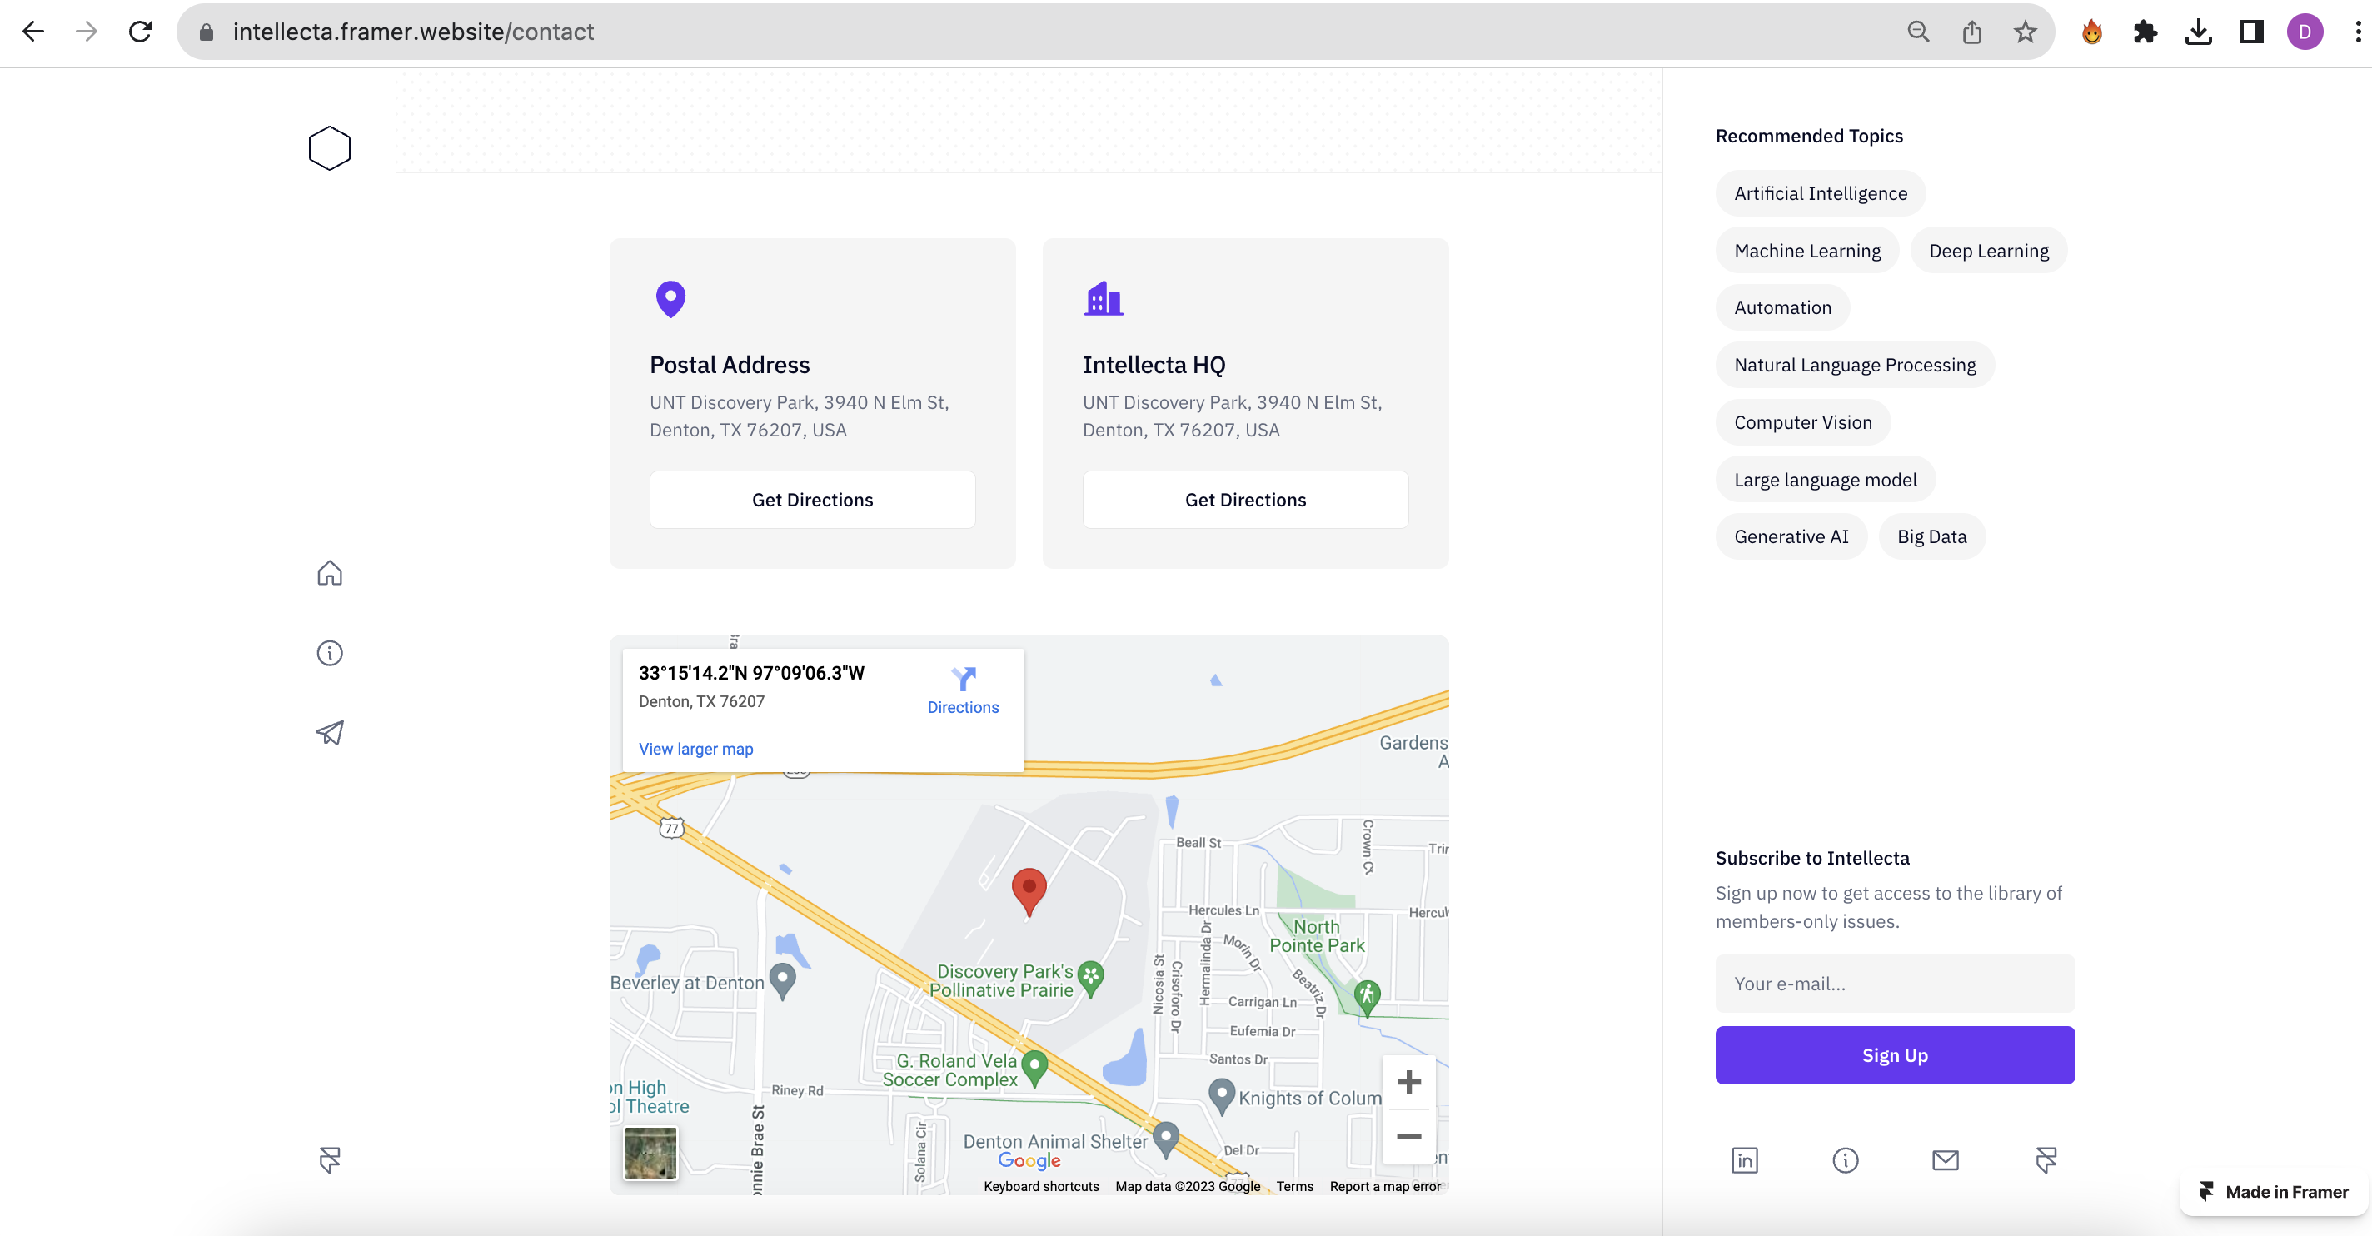Open the browser extensions puzzle icon
Image resolution: width=2372 pixels, height=1236 pixels.
coord(2145,32)
